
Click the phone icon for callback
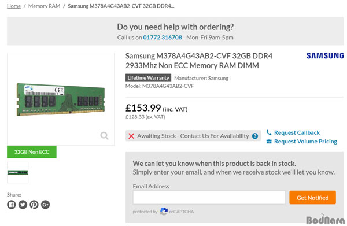[269, 132]
